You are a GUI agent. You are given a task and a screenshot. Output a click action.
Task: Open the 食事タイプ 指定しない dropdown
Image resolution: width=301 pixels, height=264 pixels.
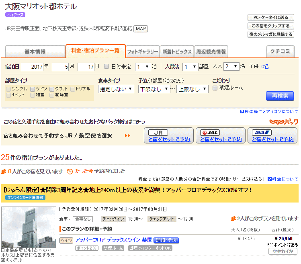click(116, 89)
